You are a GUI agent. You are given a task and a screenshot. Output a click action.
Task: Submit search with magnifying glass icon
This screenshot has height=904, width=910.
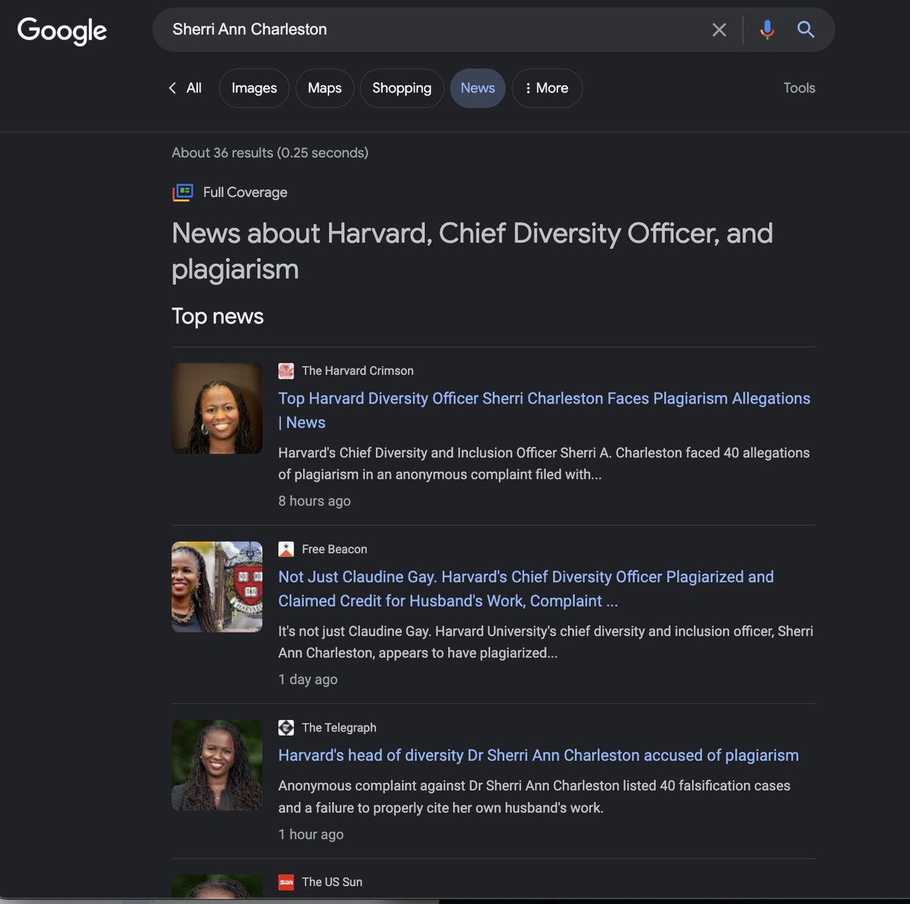pos(806,30)
